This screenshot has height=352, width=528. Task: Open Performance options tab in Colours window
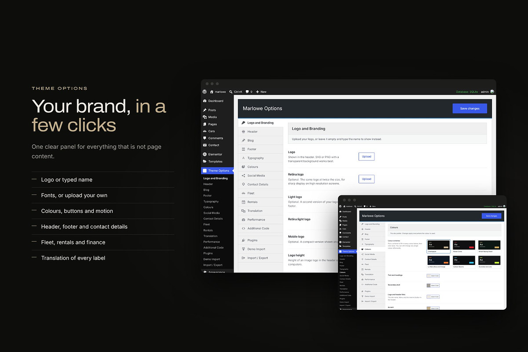point(372,279)
